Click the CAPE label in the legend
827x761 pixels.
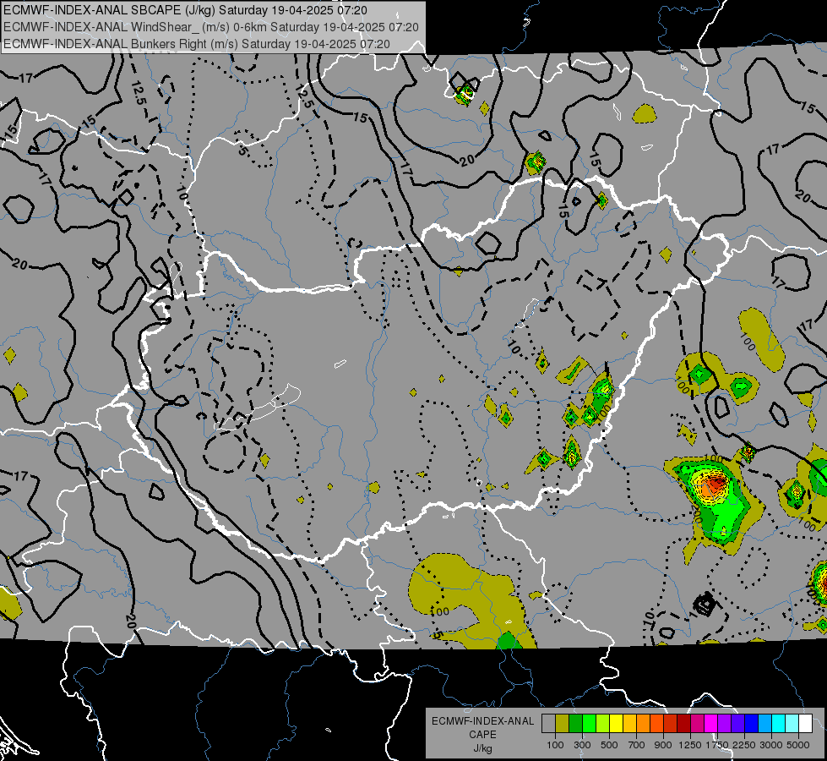click(x=482, y=735)
